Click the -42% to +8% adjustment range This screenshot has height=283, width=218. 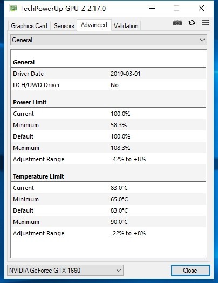[x=128, y=159]
